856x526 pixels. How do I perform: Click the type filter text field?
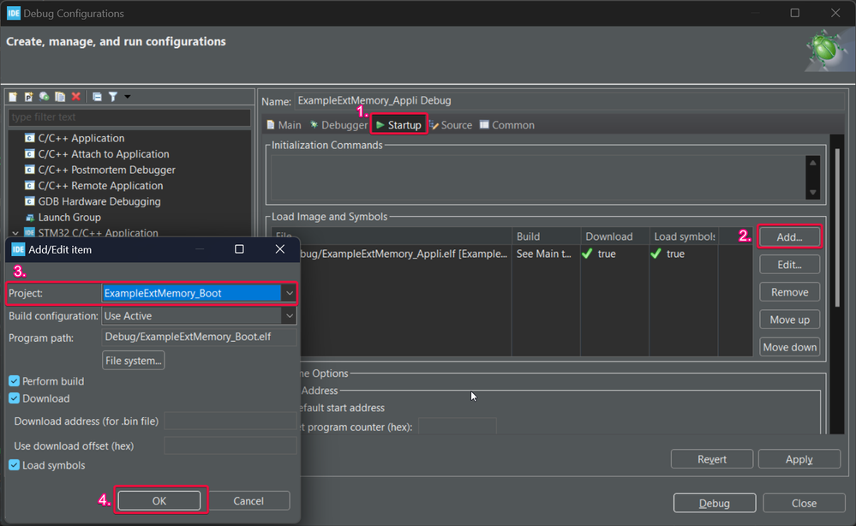coord(129,117)
